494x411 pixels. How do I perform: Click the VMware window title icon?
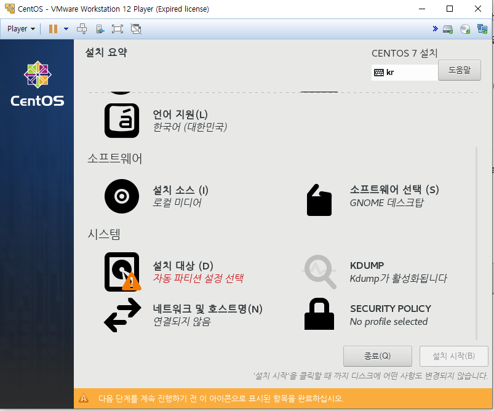click(x=9, y=9)
